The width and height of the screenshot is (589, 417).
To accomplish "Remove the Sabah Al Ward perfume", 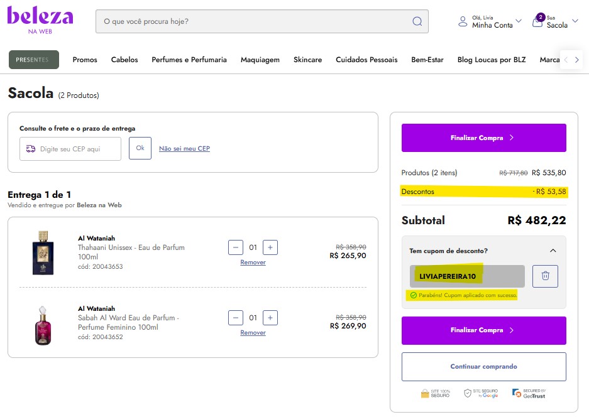I will click(x=253, y=333).
